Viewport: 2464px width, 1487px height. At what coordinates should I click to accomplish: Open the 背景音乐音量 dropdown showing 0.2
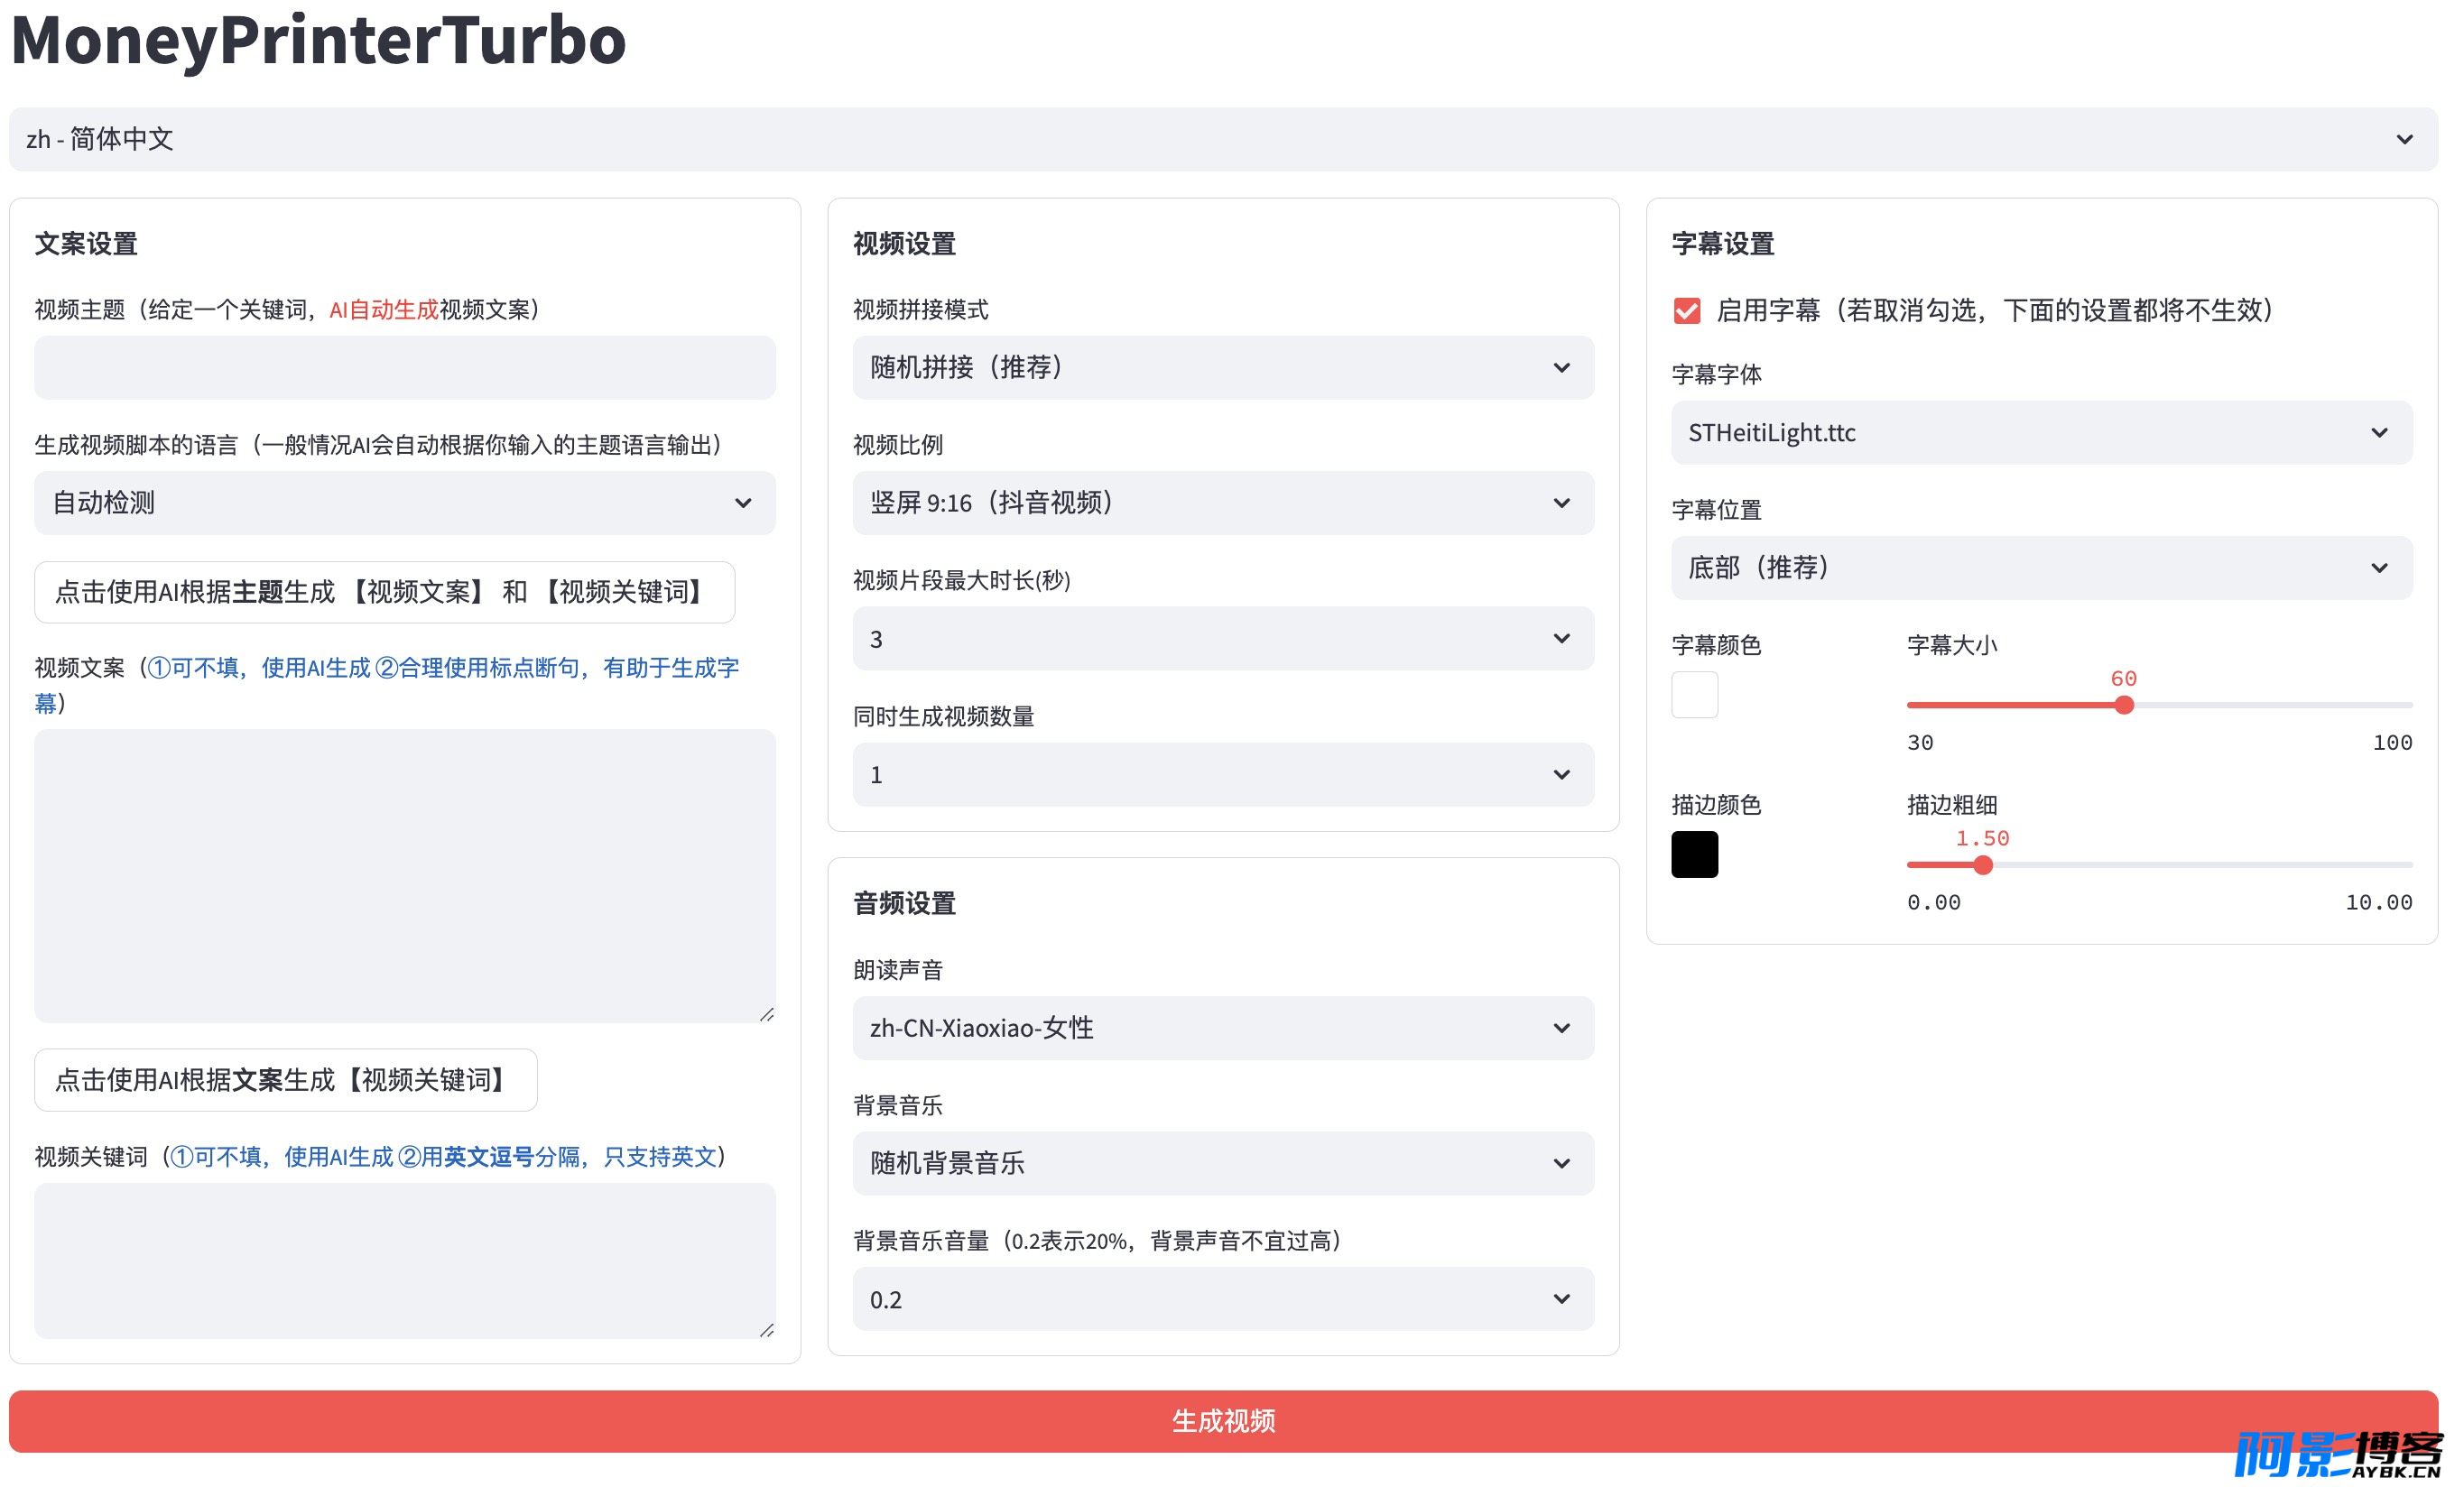[1223, 1299]
